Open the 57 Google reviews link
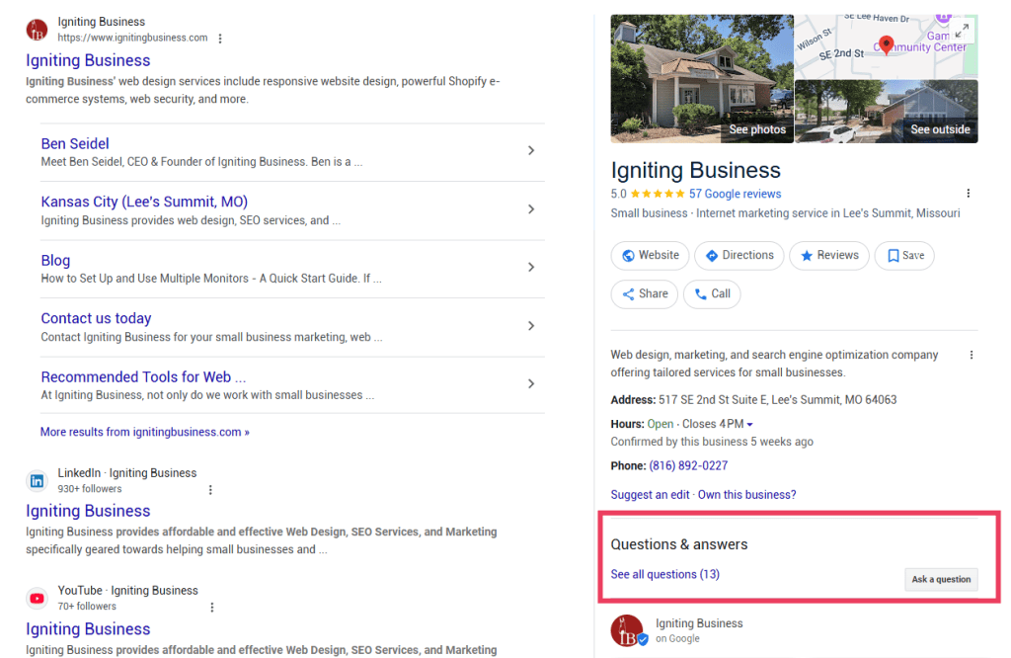This screenshot has width=1011, height=658. (735, 195)
